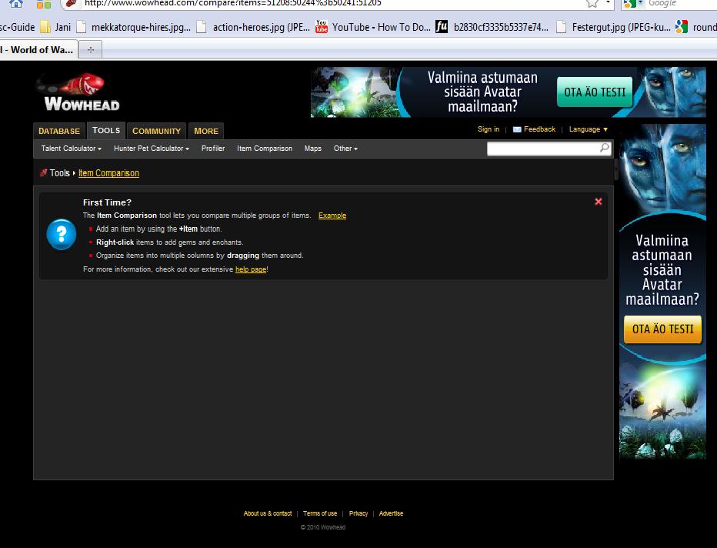Open the Talent Calculator dropdown
The image size is (717, 548).
pos(72,149)
